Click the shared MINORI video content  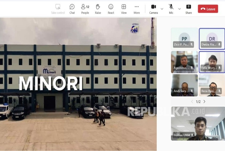point(78,84)
